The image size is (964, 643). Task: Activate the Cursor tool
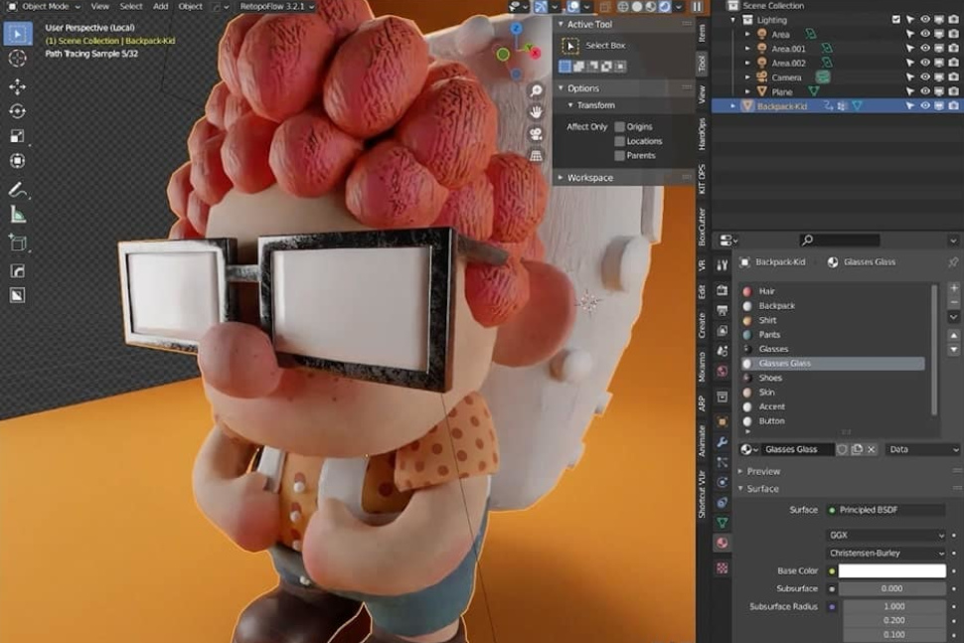pos(17,59)
